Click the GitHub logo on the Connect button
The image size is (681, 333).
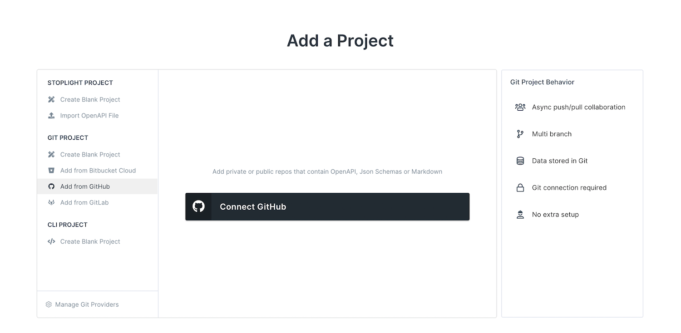click(x=198, y=206)
